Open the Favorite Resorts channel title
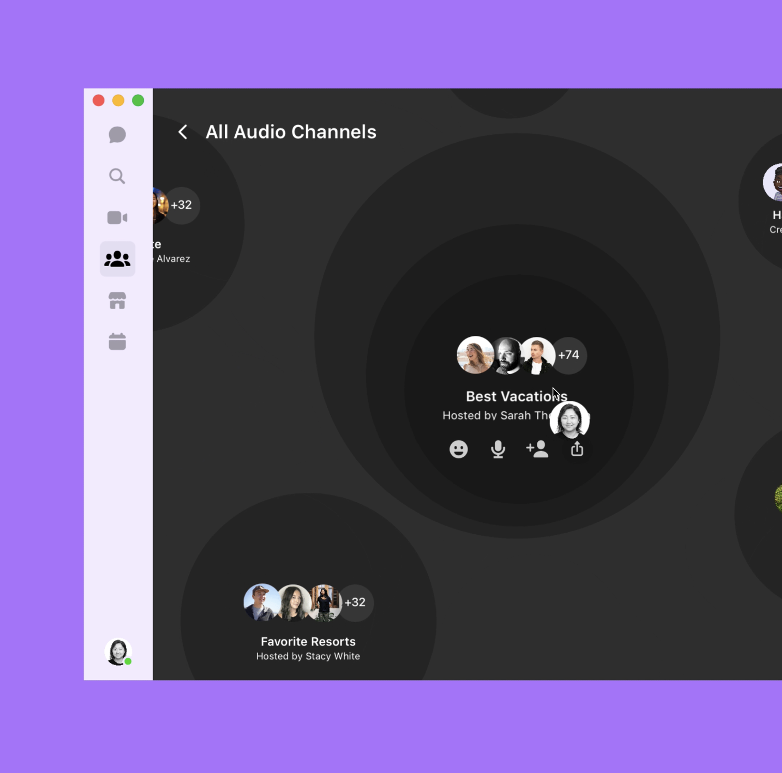Image resolution: width=782 pixels, height=773 pixels. [x=308, y=642]
